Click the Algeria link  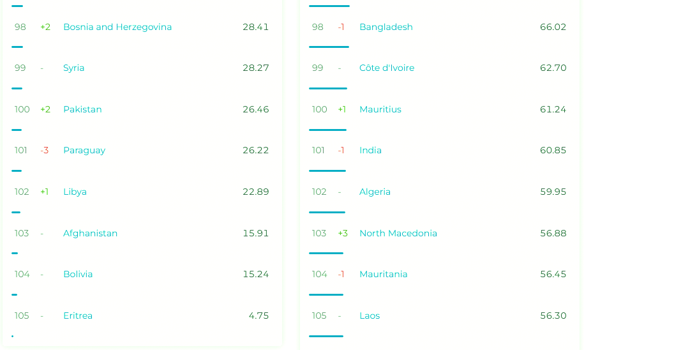[x=375, y=192]
